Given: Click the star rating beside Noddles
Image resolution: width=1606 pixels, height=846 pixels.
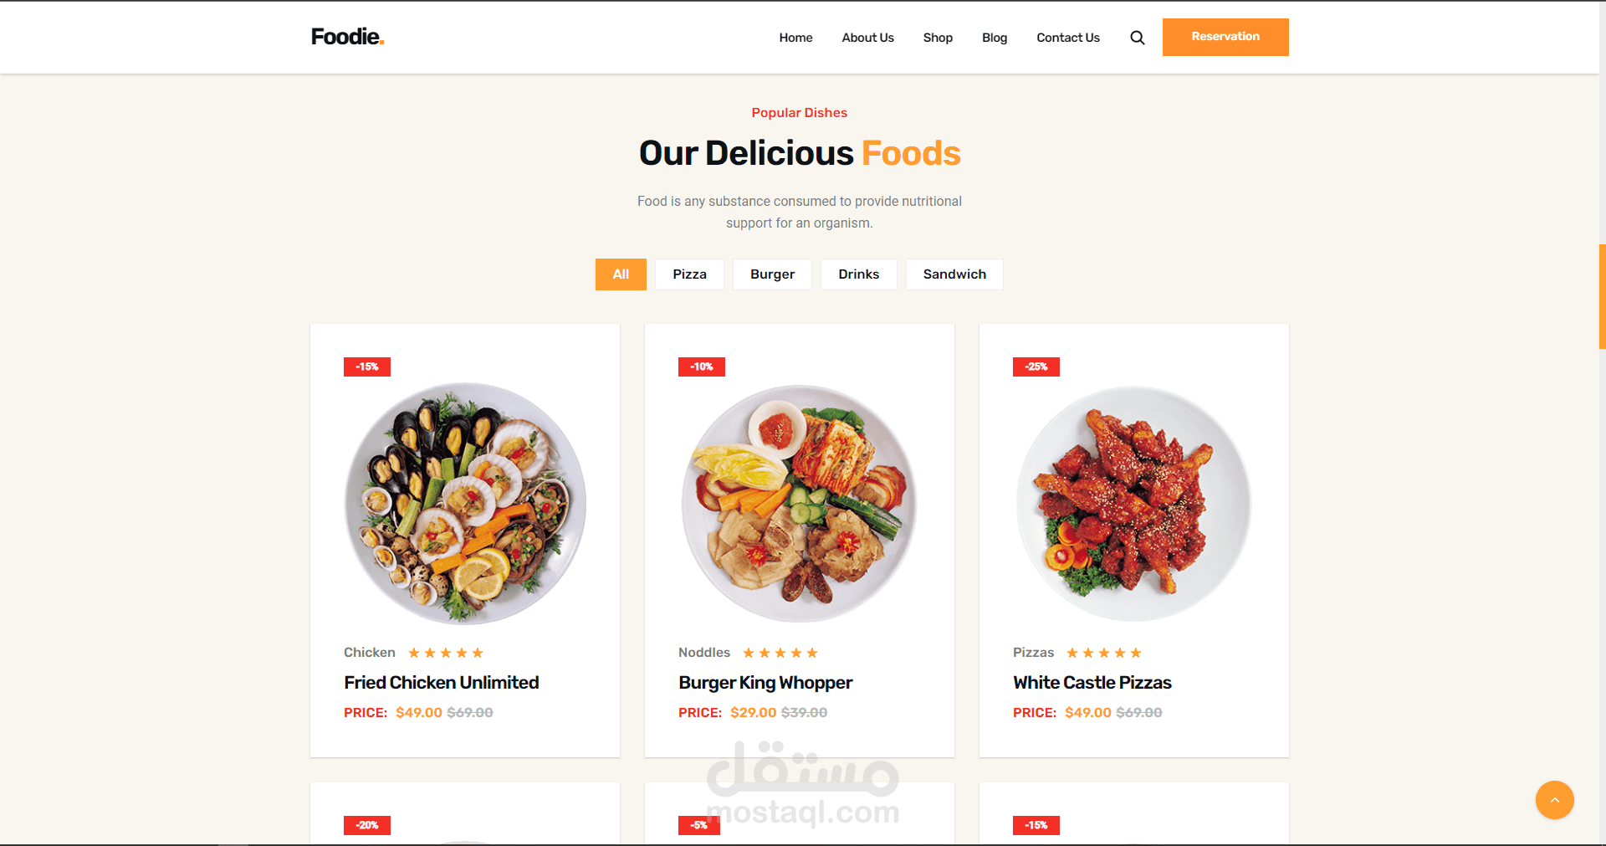Looking at the screenshot, I should [780, 653].
